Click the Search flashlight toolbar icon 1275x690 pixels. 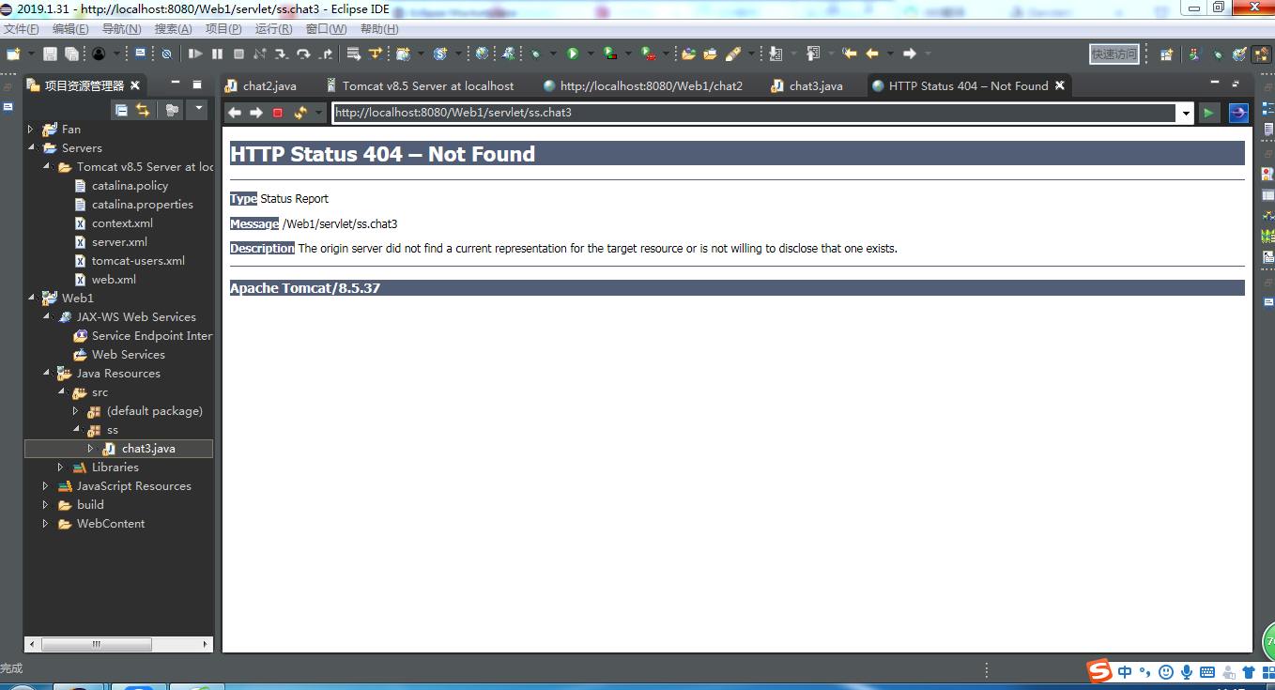coord(733,54)
